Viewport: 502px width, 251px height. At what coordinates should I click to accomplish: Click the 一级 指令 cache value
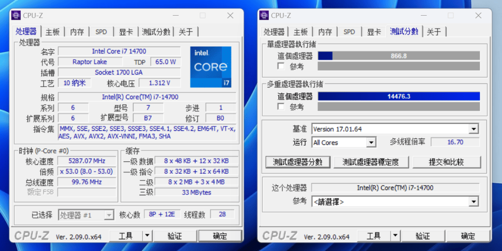pyautogui.click(x=197, y=172)
